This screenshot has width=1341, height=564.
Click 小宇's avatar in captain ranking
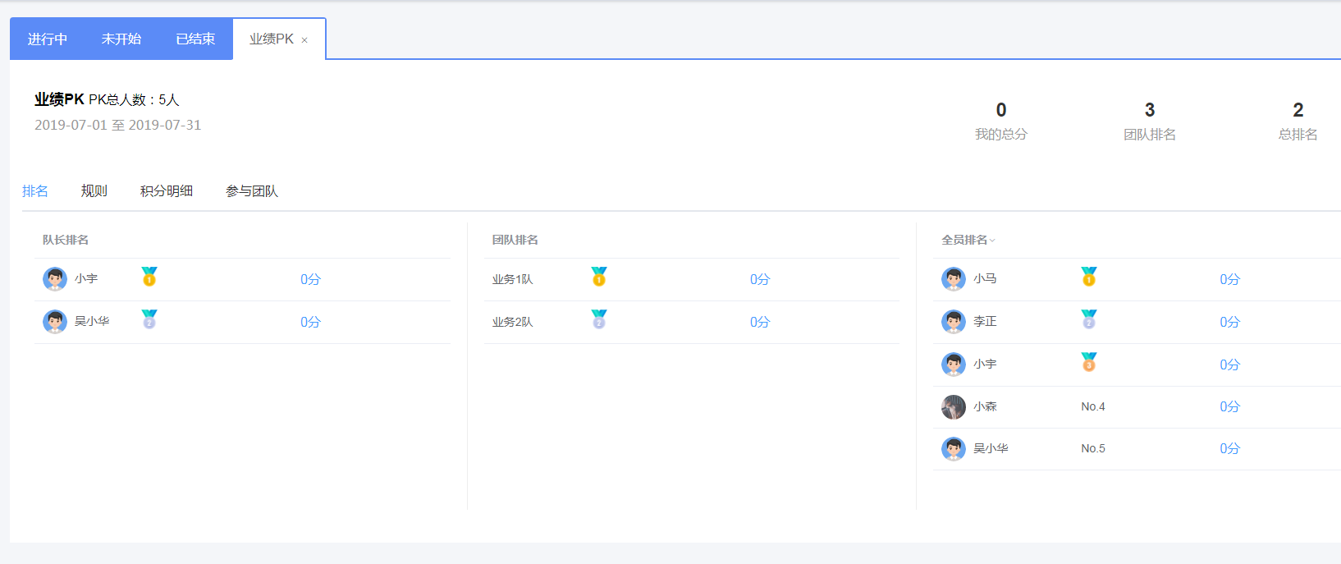[x=55, y=279]
